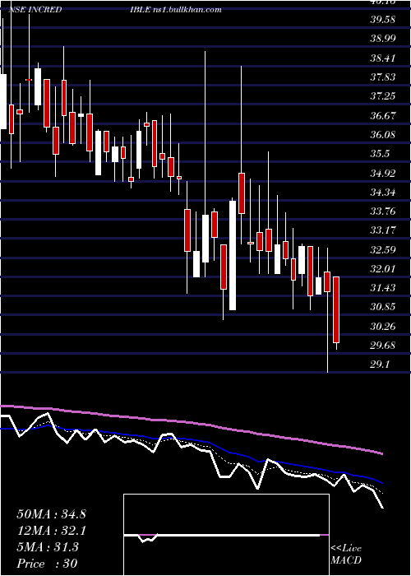411x576 pixels.
Task: Click the 50MA : 34.8 readout
Action: click(x=51, y=514)
